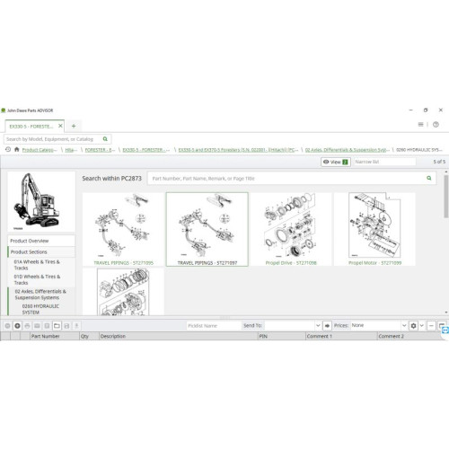Open the history clock icon in breadcrumb bar
This screenshot has height=449, width=449.
[8, 149]
